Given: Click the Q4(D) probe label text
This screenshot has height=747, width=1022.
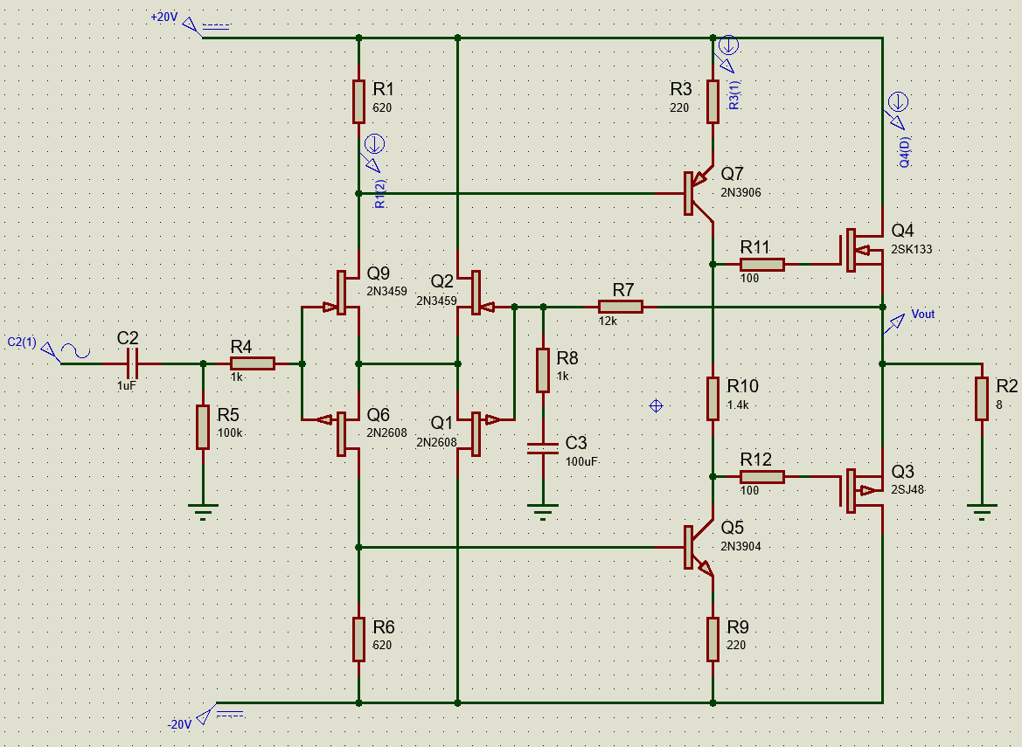Looking at the screenshot, I should point(905,152).
